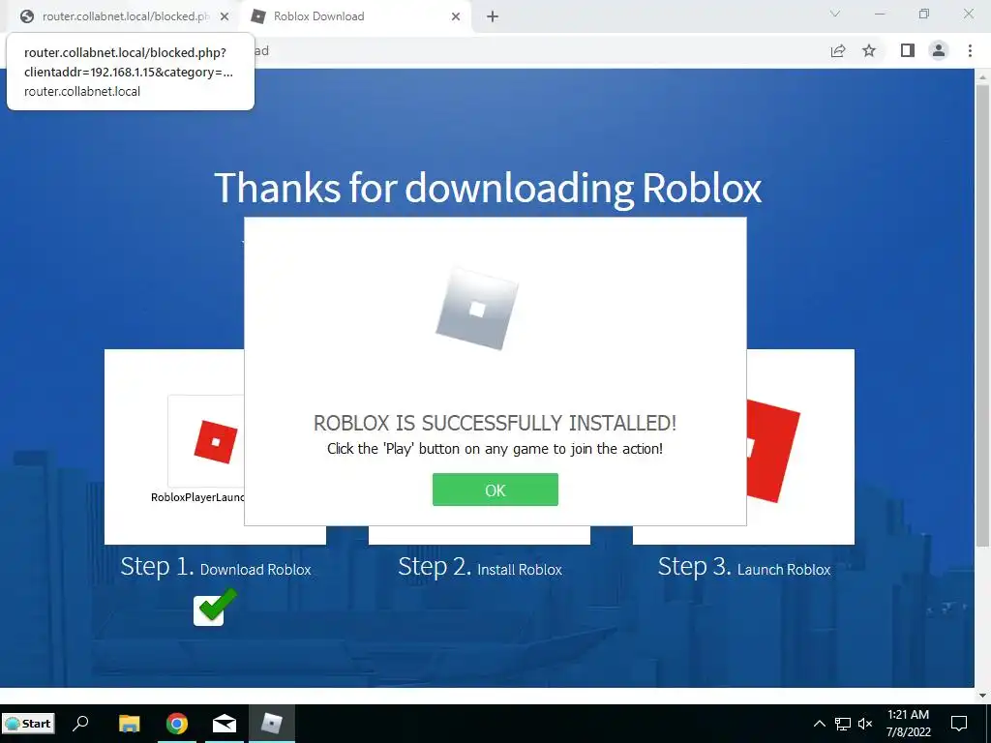Image resolution: width=991 pixels, height=743 pixels.
Task: Click the muted volume tray icon
Action: 865,724
